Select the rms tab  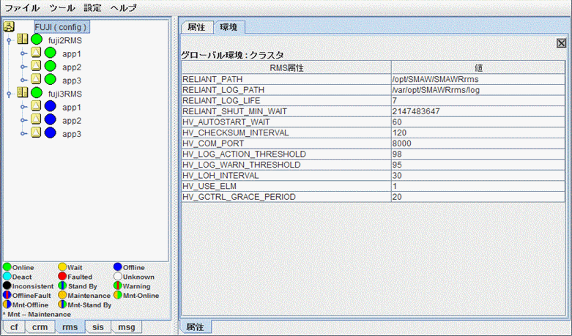pyautogui.click(x=70, y=327)
